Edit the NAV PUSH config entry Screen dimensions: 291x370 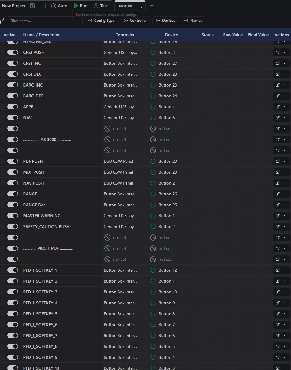click(278, 183)
